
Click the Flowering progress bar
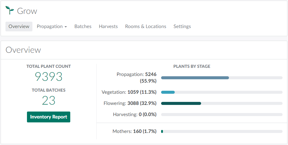coord(222,103)
